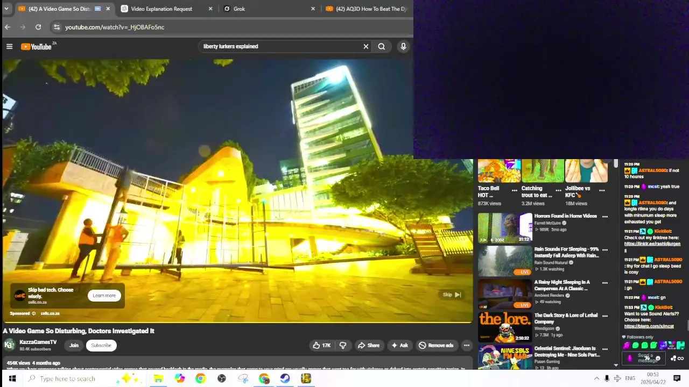Select the Remove ads option

(436, 345)
